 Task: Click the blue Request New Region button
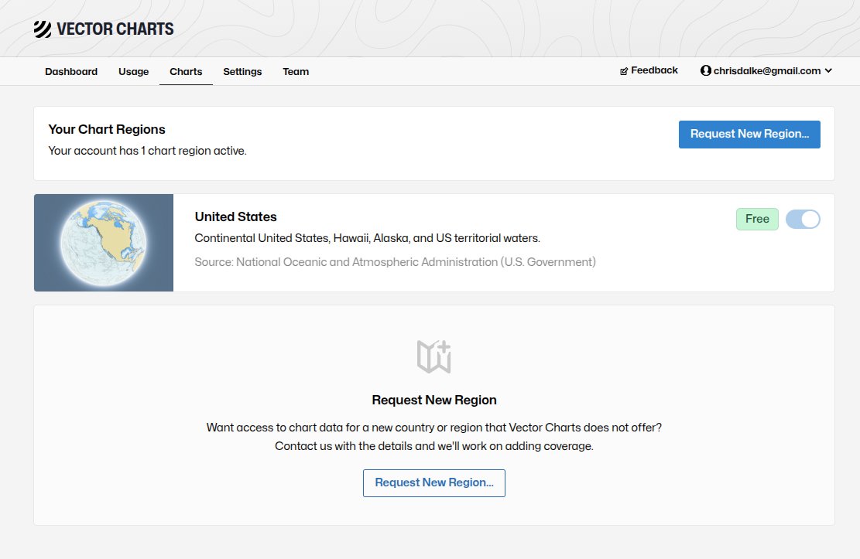(x=749, y=135)
